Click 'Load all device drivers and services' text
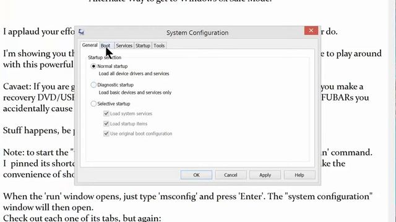 tap(134, 73)
